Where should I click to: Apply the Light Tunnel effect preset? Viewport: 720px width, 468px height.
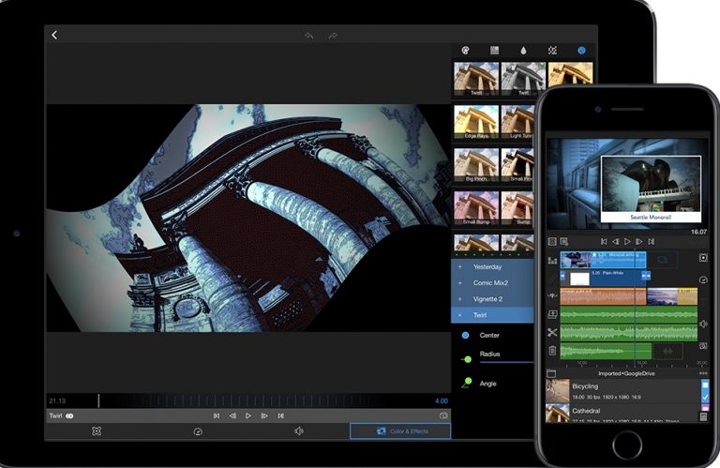517,122
